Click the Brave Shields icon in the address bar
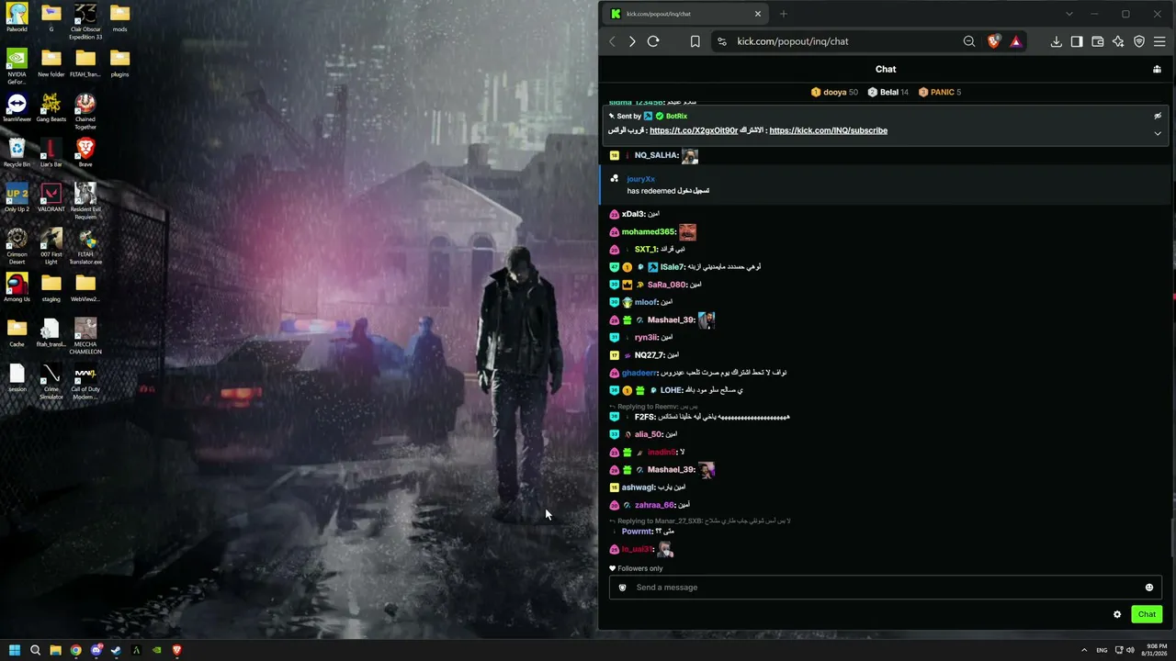1176x661 pixels. pos(993,41)
